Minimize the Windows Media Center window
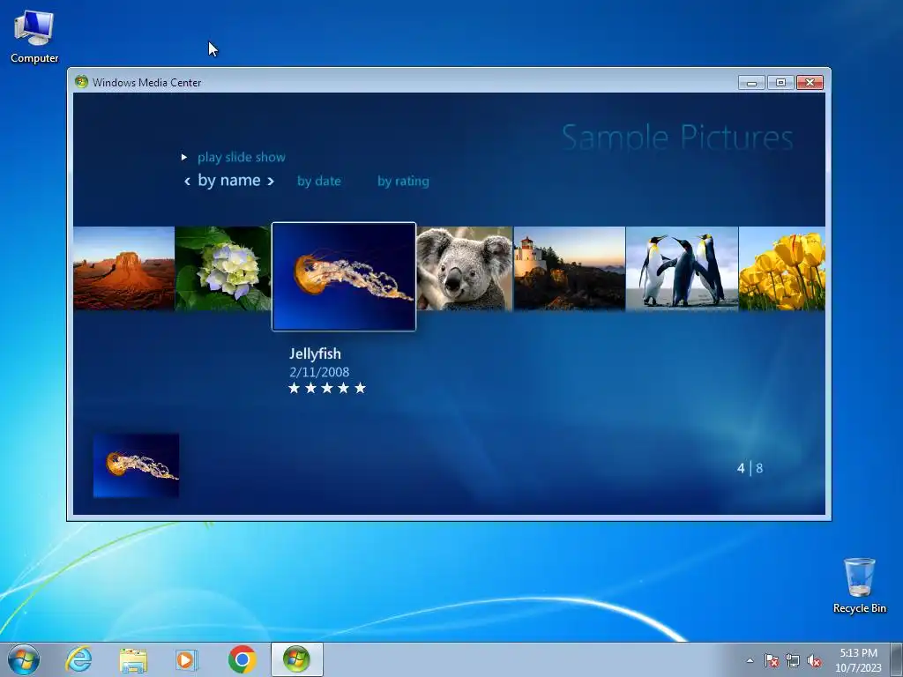 [x=751, y=83]
